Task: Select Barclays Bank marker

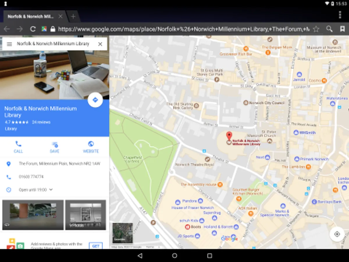Action: click(314, 201)
